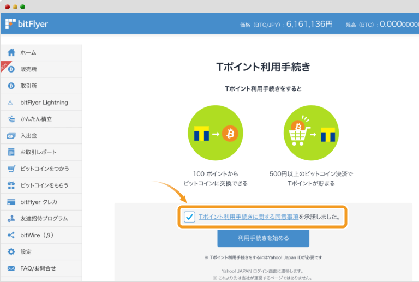Open the ビットコインをつかう menu item
Screen dimensions: 419x282
click(x=41, y=169)
